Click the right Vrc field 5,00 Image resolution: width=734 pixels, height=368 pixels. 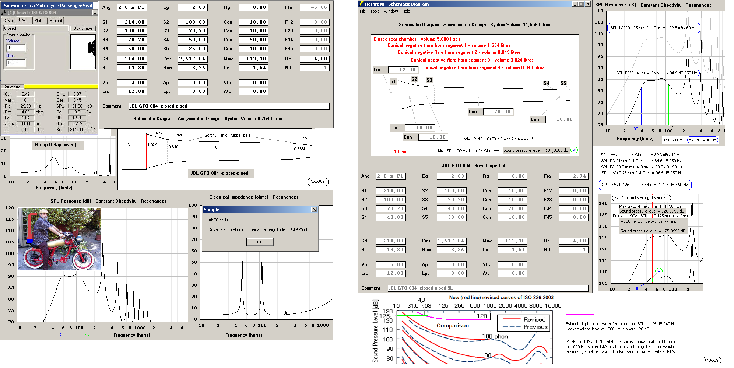[391, 264]
